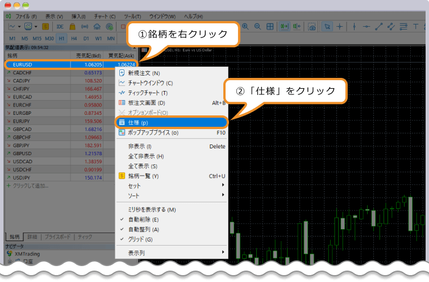Click the VPS cloud icon
429x282 pixels.
(97, 27)
